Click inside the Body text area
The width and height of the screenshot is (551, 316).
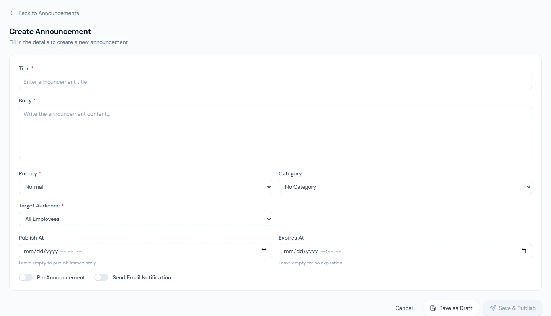click(x=275, y=133)
